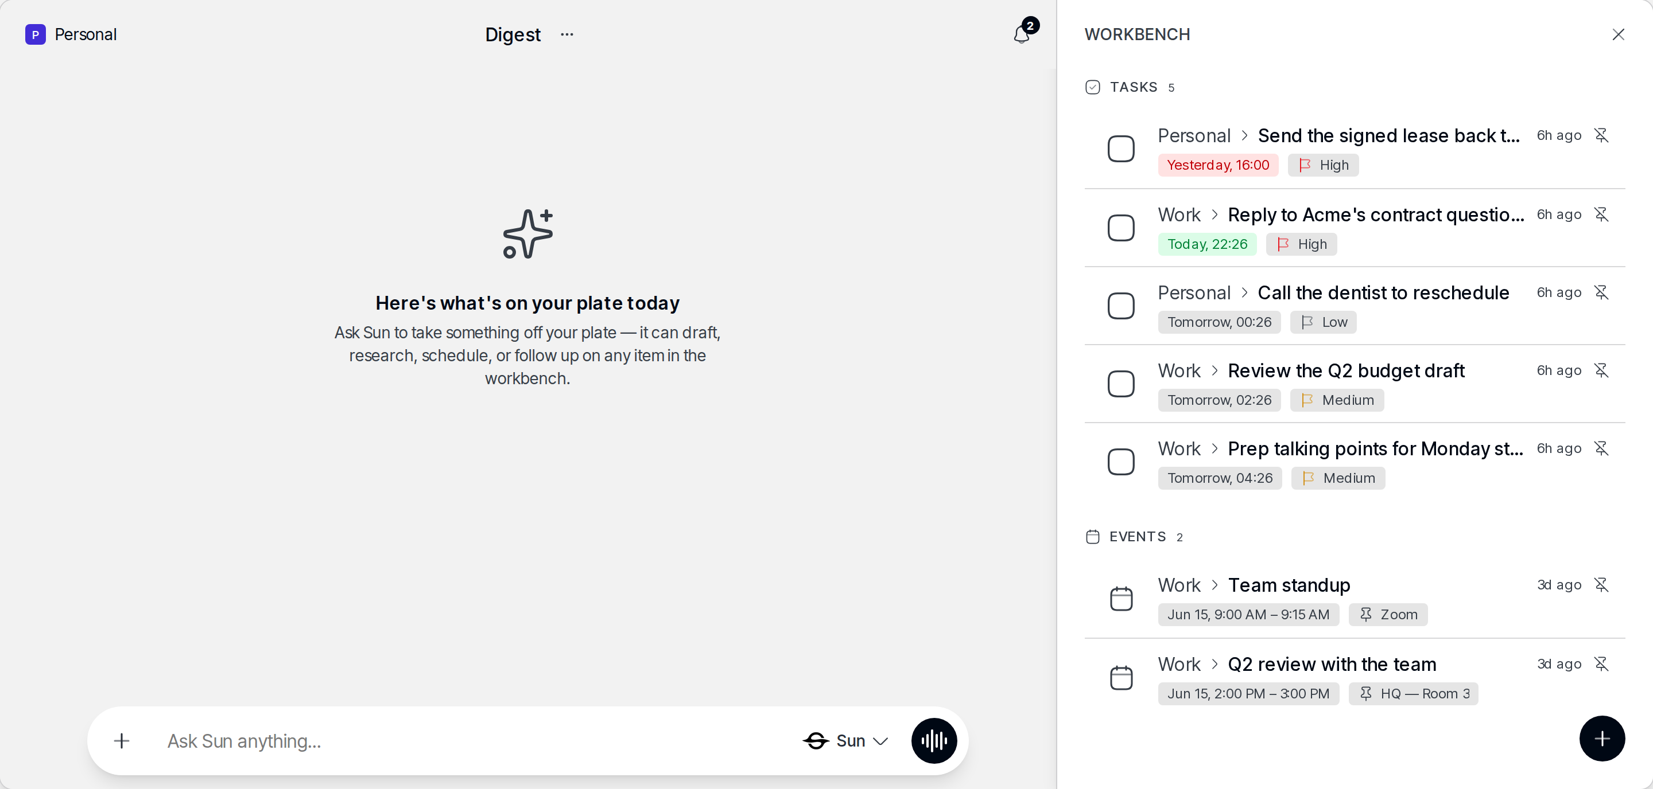Open the notifications bell
This screenshot has width=1653, height=789.
point(1022,34)
